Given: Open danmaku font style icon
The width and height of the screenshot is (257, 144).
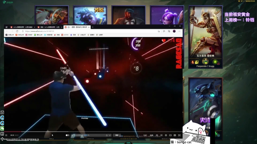Looking at the screenshot, I should [x=107, y=135].
